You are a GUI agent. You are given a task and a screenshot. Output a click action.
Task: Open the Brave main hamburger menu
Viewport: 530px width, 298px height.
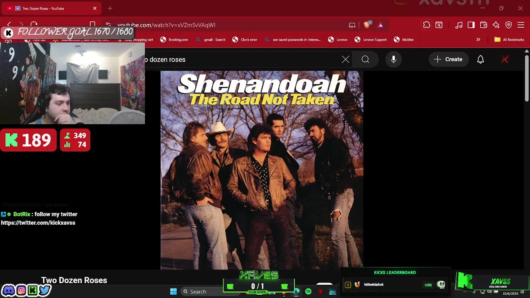coord(521,25)
